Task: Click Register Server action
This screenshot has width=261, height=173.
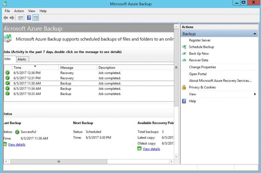Action: tap(200, 40)
